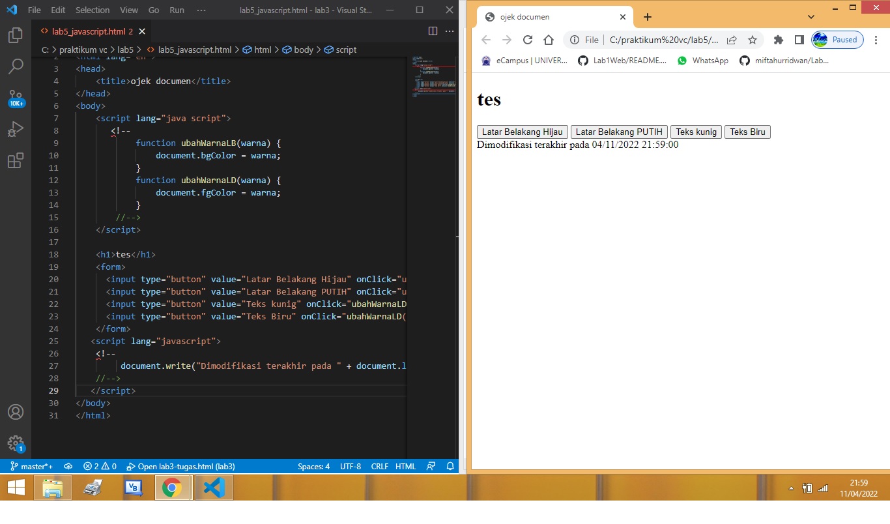Screen dimensions: 890x524
Task: Open the Search view in VS Code
Action: 16,66
